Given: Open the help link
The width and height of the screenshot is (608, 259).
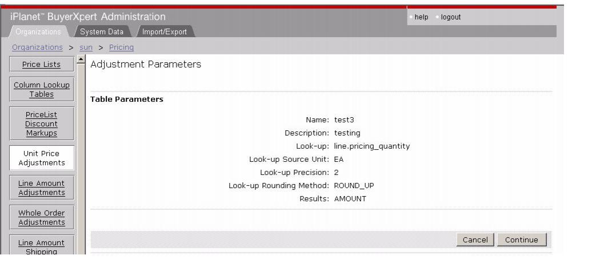Looking at the screenshot, I should [x=422, y=17].
